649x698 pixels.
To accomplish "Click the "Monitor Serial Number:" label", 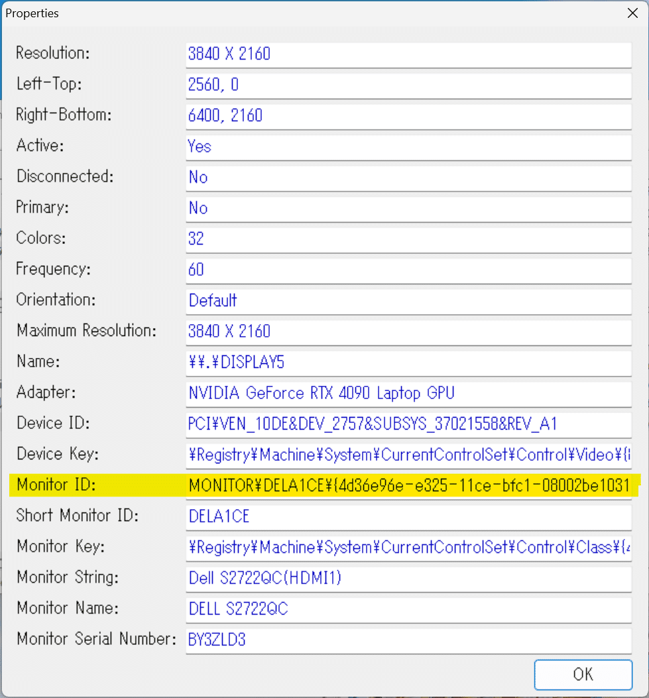I will tap(97, 639).
